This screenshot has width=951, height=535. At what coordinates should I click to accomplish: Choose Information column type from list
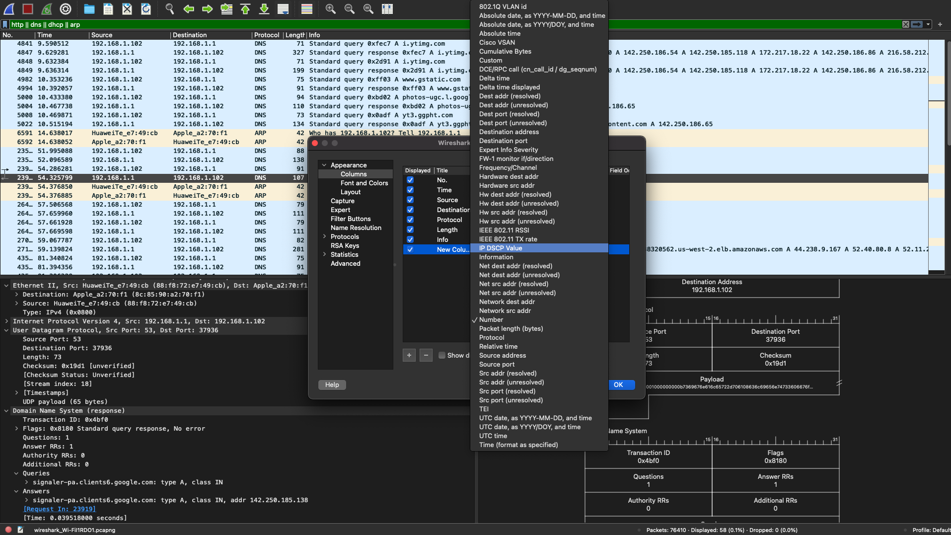tap(539, 257)
